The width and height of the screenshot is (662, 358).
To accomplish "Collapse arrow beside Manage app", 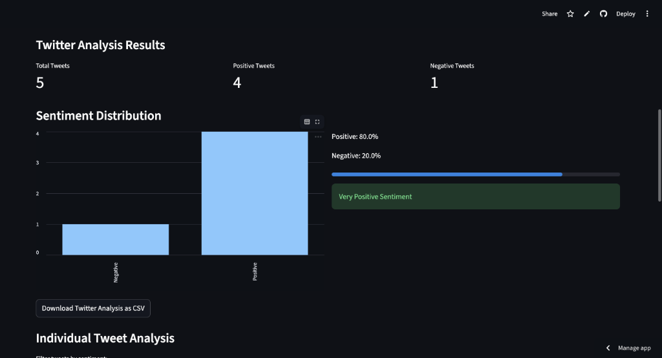I will click(x=608, y=348).
